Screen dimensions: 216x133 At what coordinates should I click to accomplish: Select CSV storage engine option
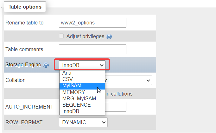(82, 79)
